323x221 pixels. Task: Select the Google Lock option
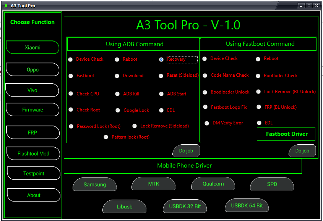117,110
